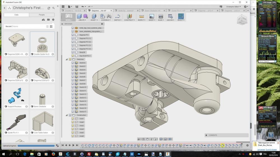Hide Axis1 using its light bulb
The height and width of the screenshot is (157, 280).
click(73, 119)
